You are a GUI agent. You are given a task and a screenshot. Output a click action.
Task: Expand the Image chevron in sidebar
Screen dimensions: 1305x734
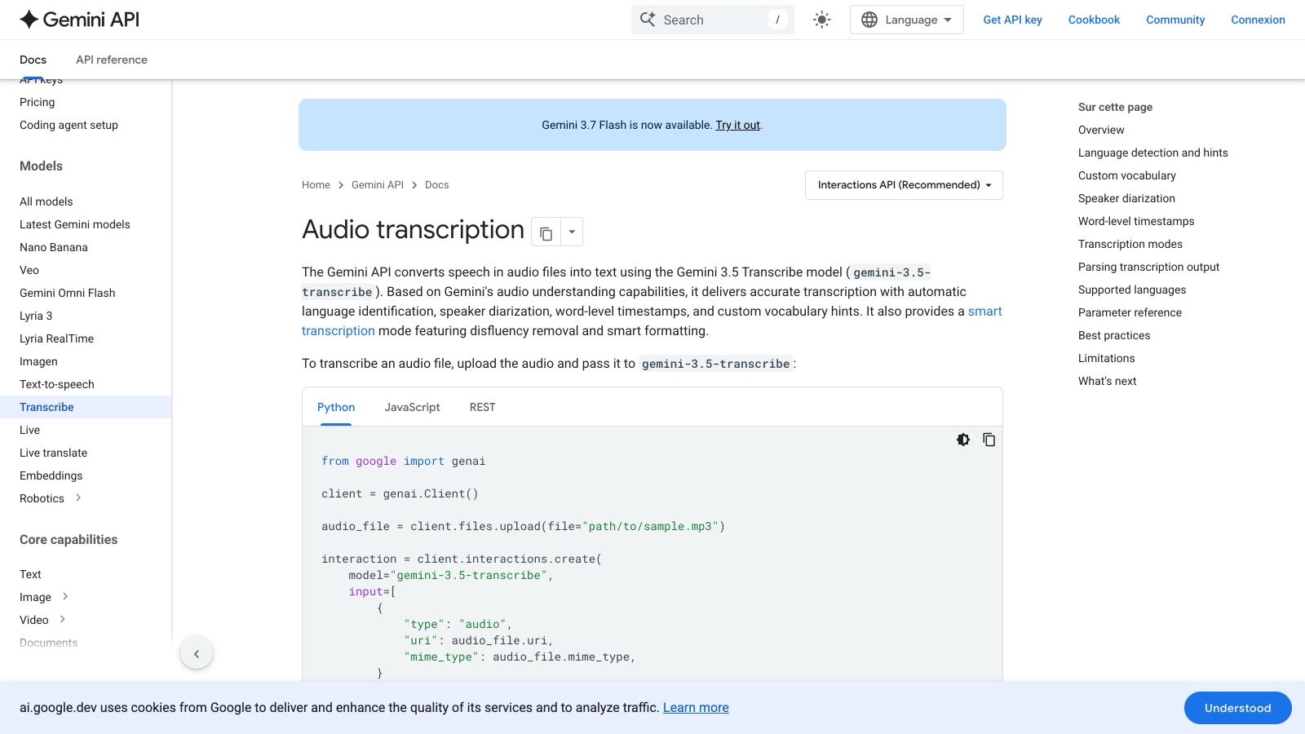pos(65,596)
